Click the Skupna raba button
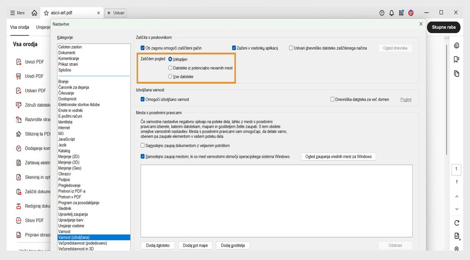Viewport: 470px width, 260px height. tap(444, 27)
